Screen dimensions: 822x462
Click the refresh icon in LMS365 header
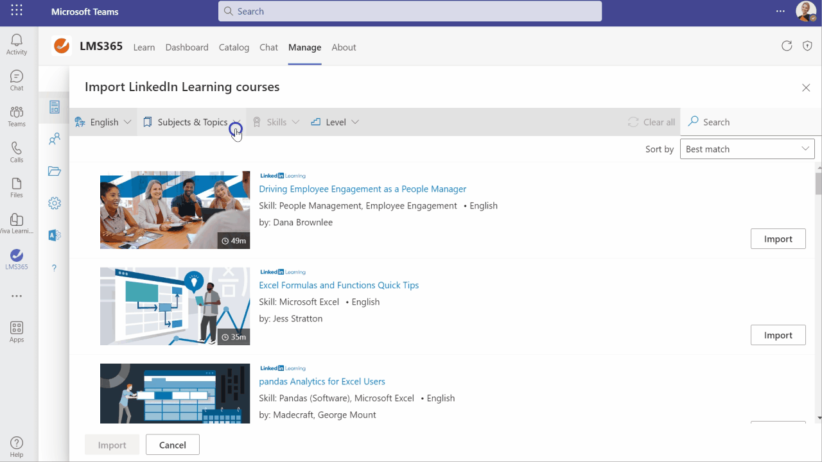click(x=787, y=46)
